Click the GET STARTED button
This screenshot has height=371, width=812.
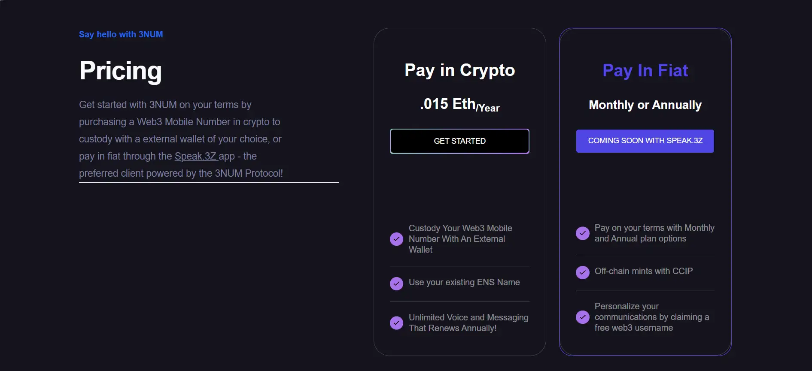pos(459,141)
